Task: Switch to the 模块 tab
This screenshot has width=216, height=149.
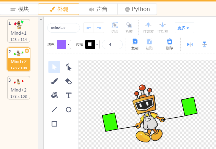Action: 19,9
